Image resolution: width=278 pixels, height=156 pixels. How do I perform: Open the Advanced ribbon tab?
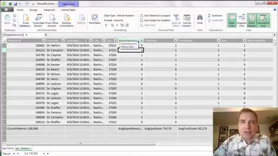click(x=49, y=10)
